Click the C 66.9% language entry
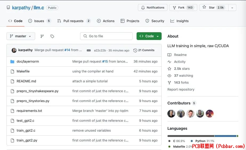246x150 pixels. coord(177,141)
